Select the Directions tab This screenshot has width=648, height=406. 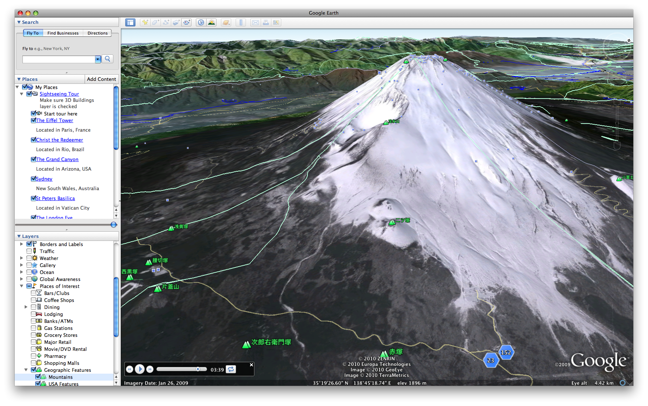[98, 33]
